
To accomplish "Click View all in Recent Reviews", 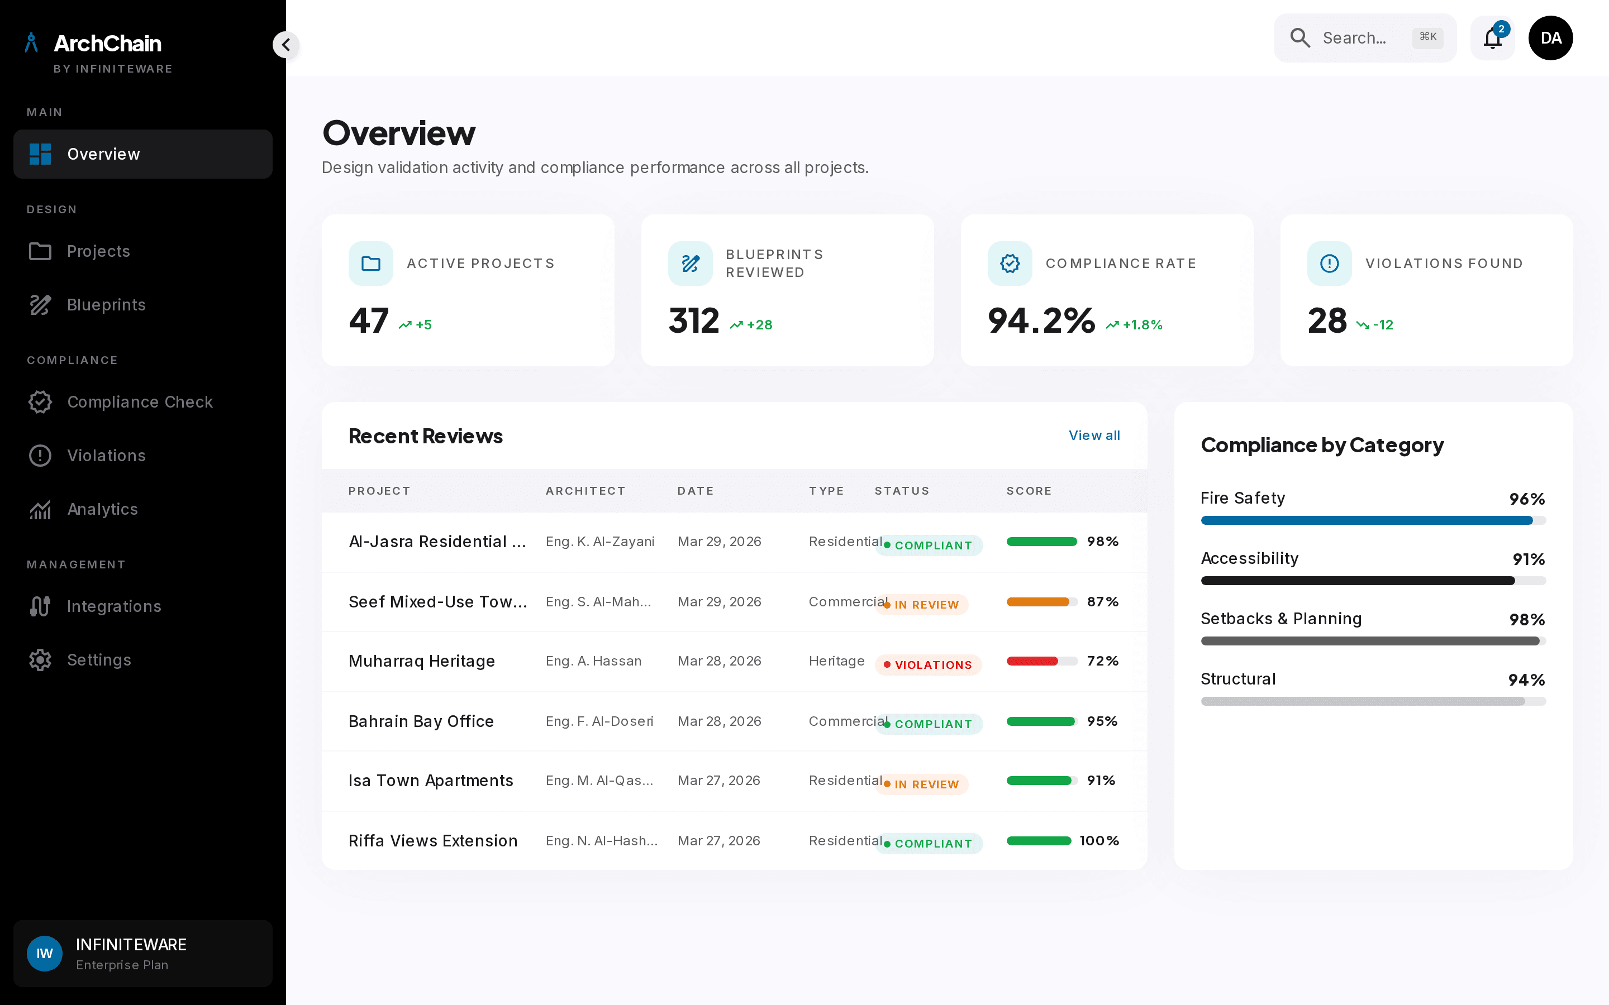I will point(1094,435).
